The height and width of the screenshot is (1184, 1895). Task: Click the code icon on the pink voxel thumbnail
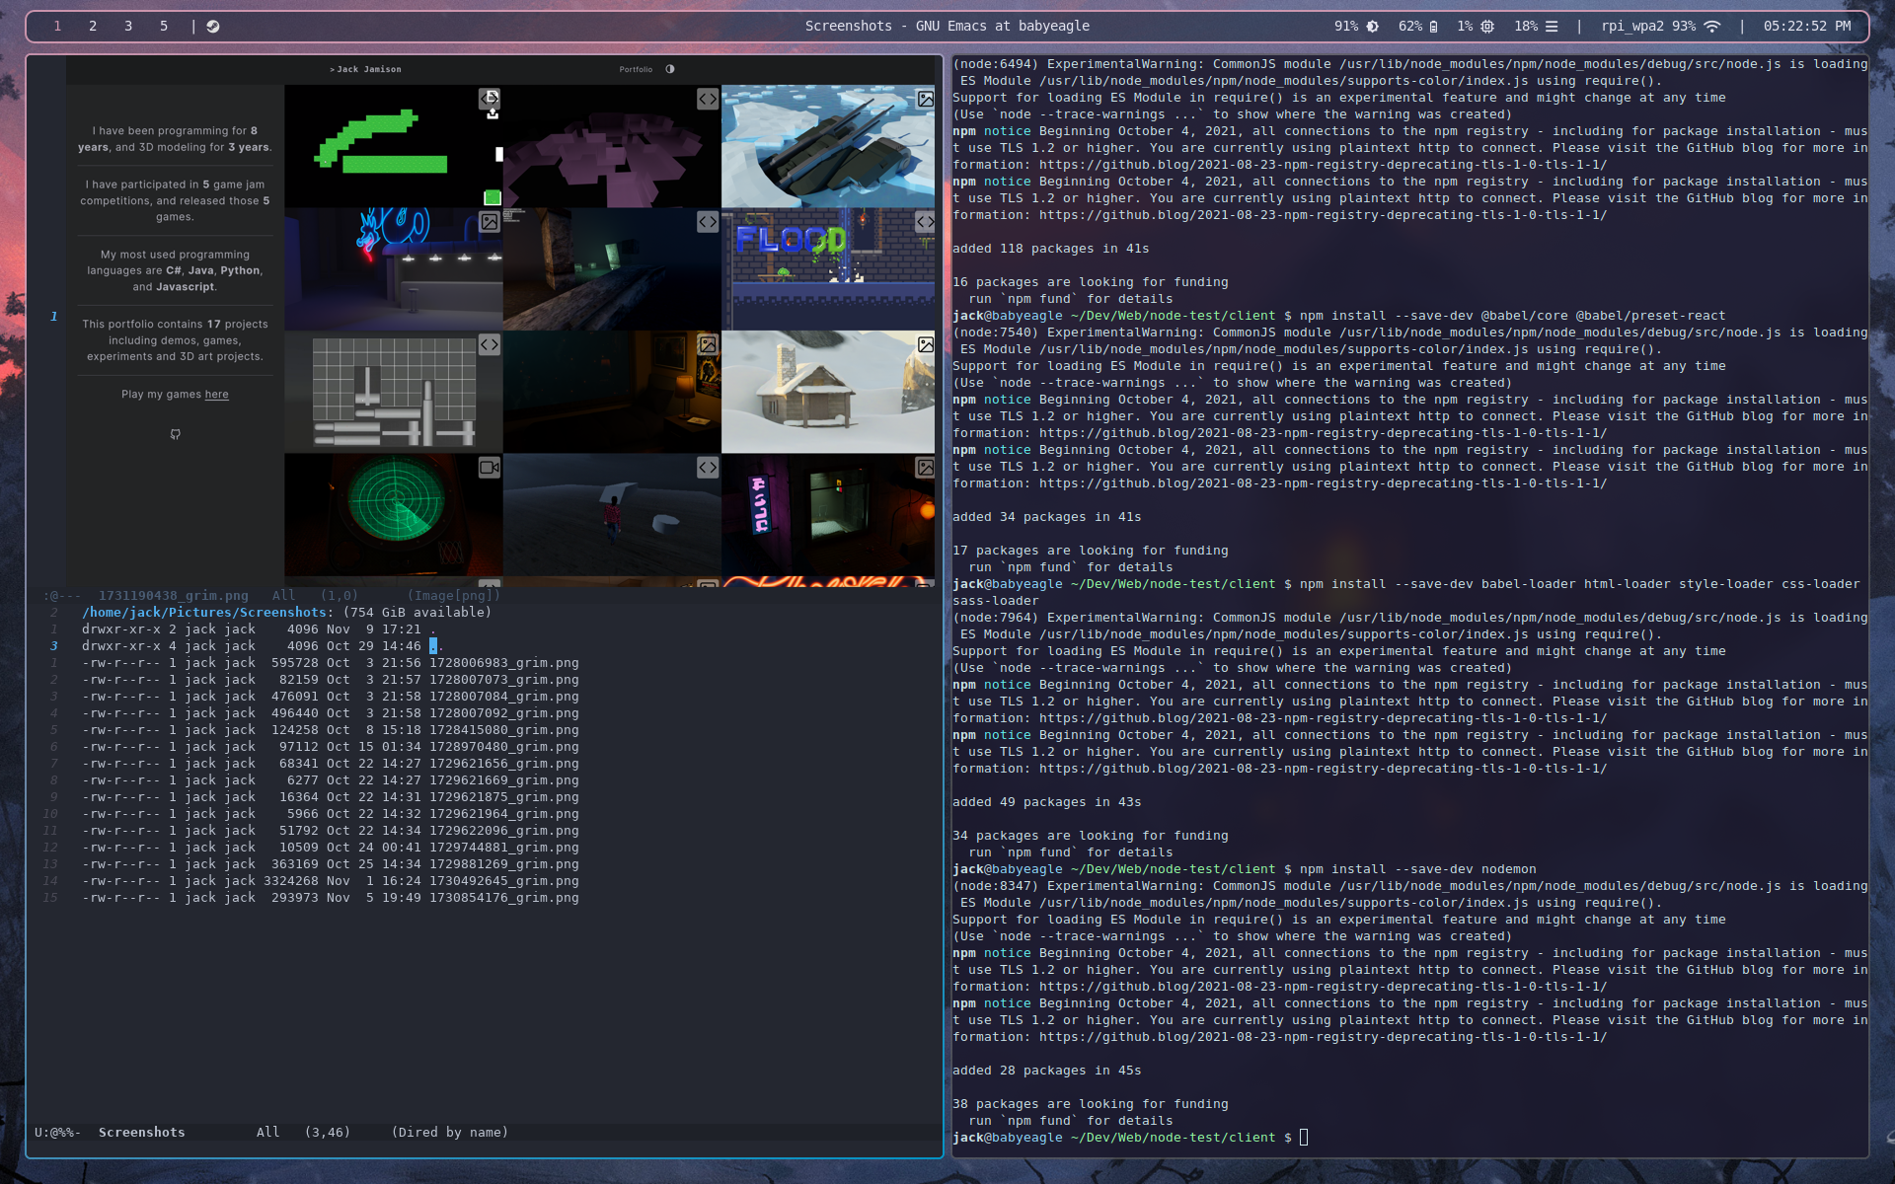tap(708, 99)
